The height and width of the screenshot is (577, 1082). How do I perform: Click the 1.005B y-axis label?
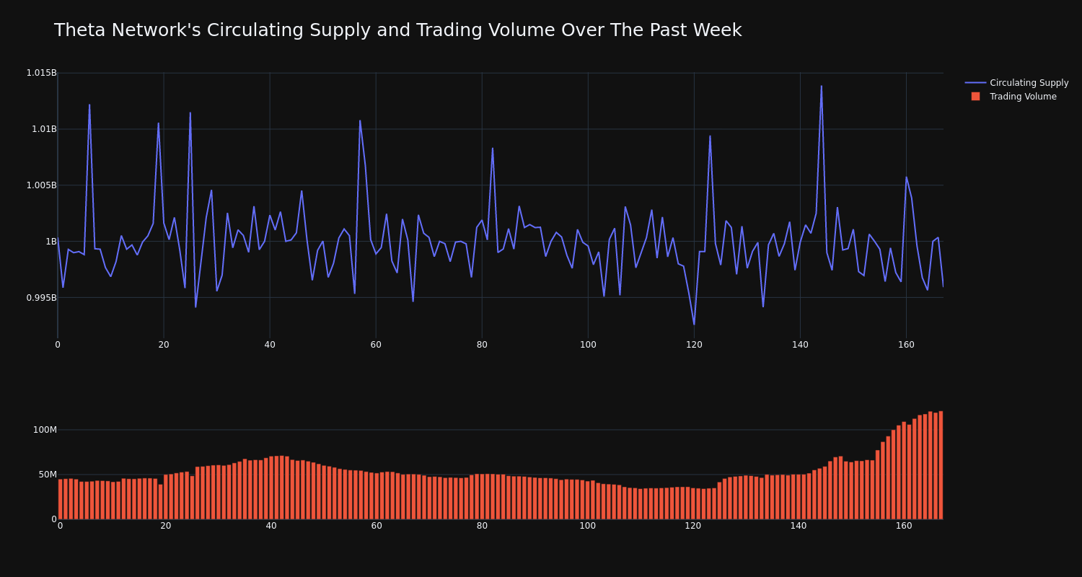click(x=41, y=185)
